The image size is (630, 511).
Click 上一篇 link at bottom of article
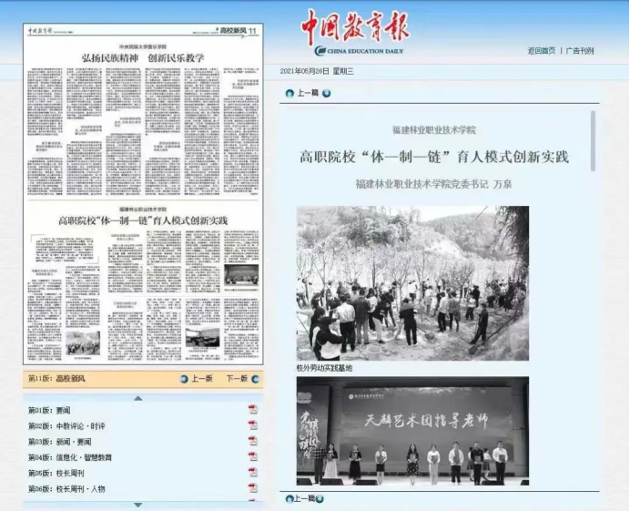pyautogui.click(x=302, y=498)
